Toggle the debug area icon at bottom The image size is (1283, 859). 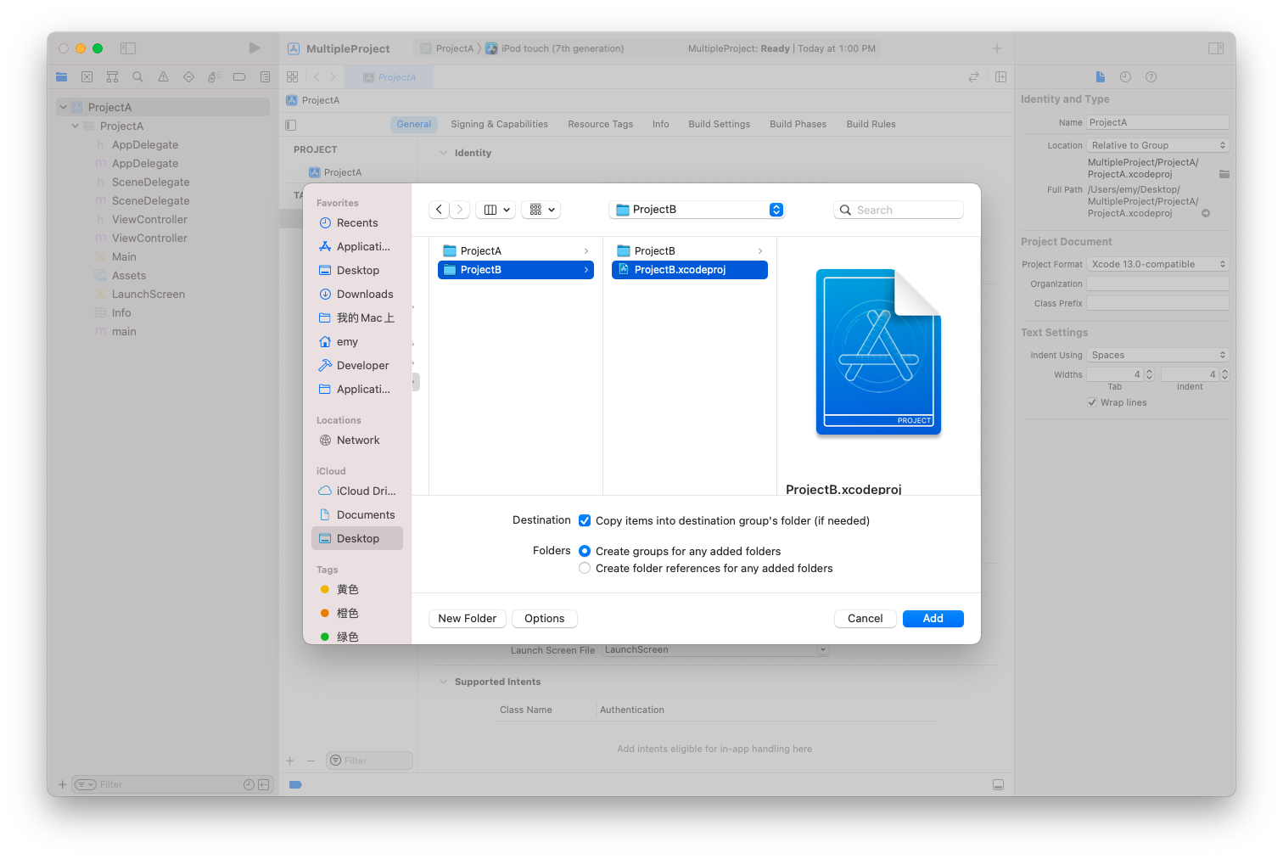[999, 784]
